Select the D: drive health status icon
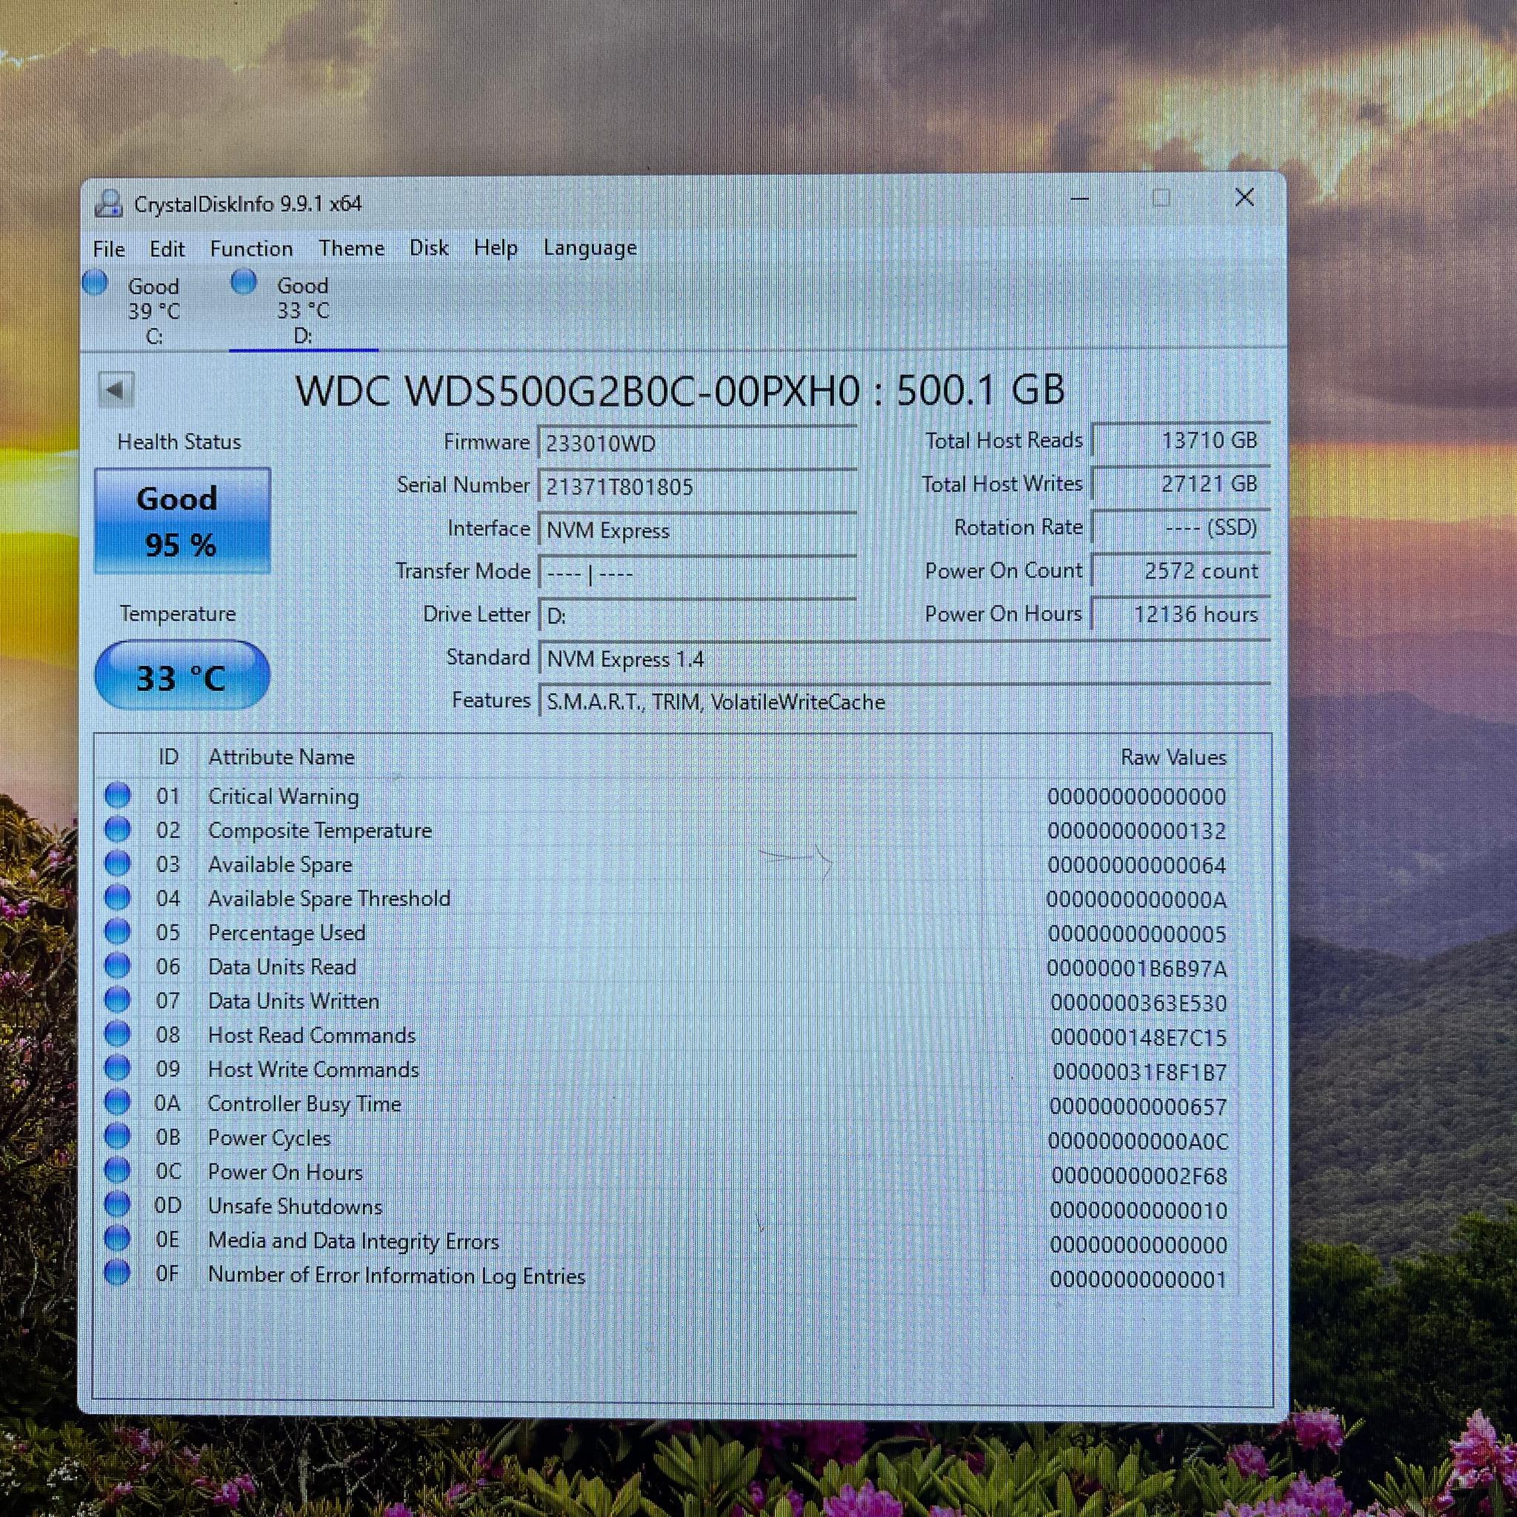The height and width of the screenshot is (1517, 1517). coord(244,281)
